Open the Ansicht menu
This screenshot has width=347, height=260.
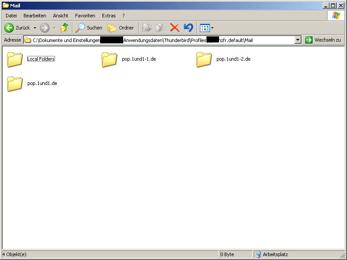coord(61,16)
